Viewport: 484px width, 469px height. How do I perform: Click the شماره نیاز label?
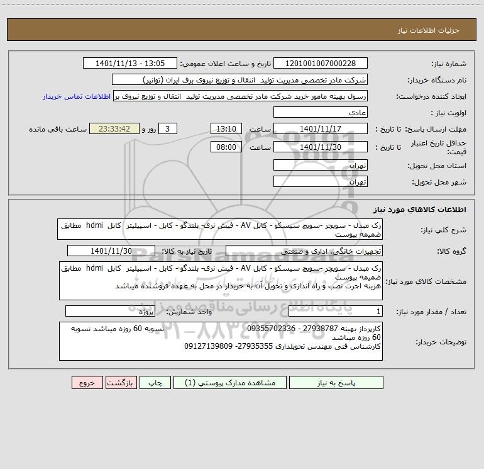[x=449, y=64]
